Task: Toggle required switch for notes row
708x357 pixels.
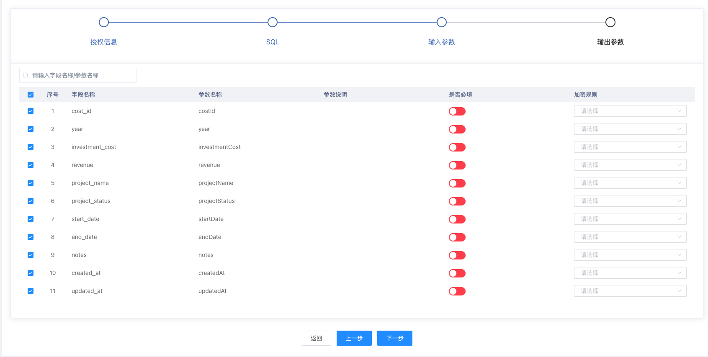Action: [457, 255]
